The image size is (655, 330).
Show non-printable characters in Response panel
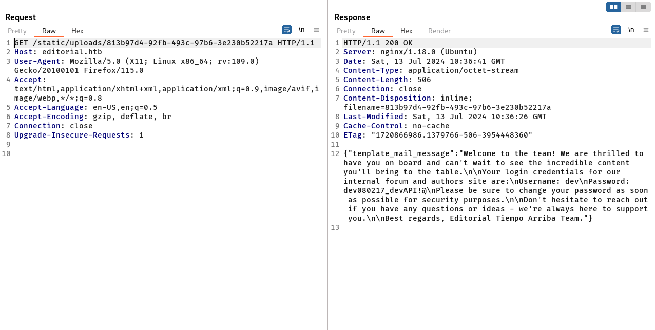(x=631, y=30)
